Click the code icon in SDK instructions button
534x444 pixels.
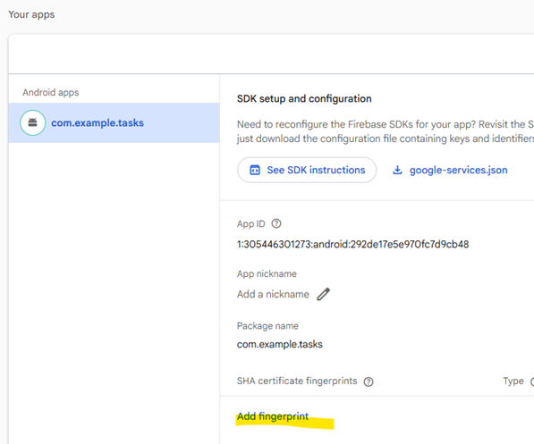255,170
